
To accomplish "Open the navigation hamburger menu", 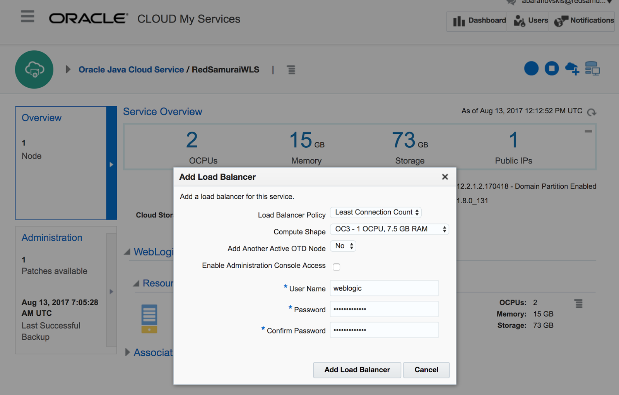I will tap(27, 17).
